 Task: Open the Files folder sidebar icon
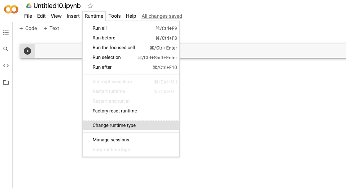click(6, 82)
